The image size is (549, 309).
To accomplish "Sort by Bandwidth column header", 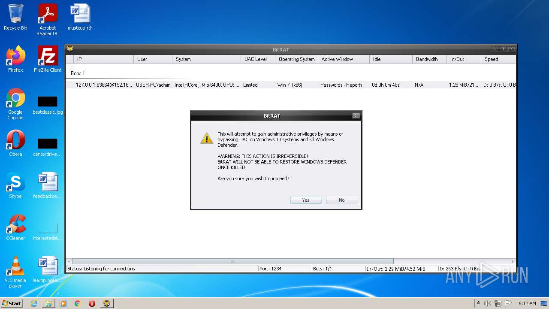I will [429, 59].
